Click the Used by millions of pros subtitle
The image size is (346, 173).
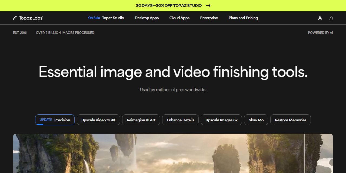(x=173, y=89)
